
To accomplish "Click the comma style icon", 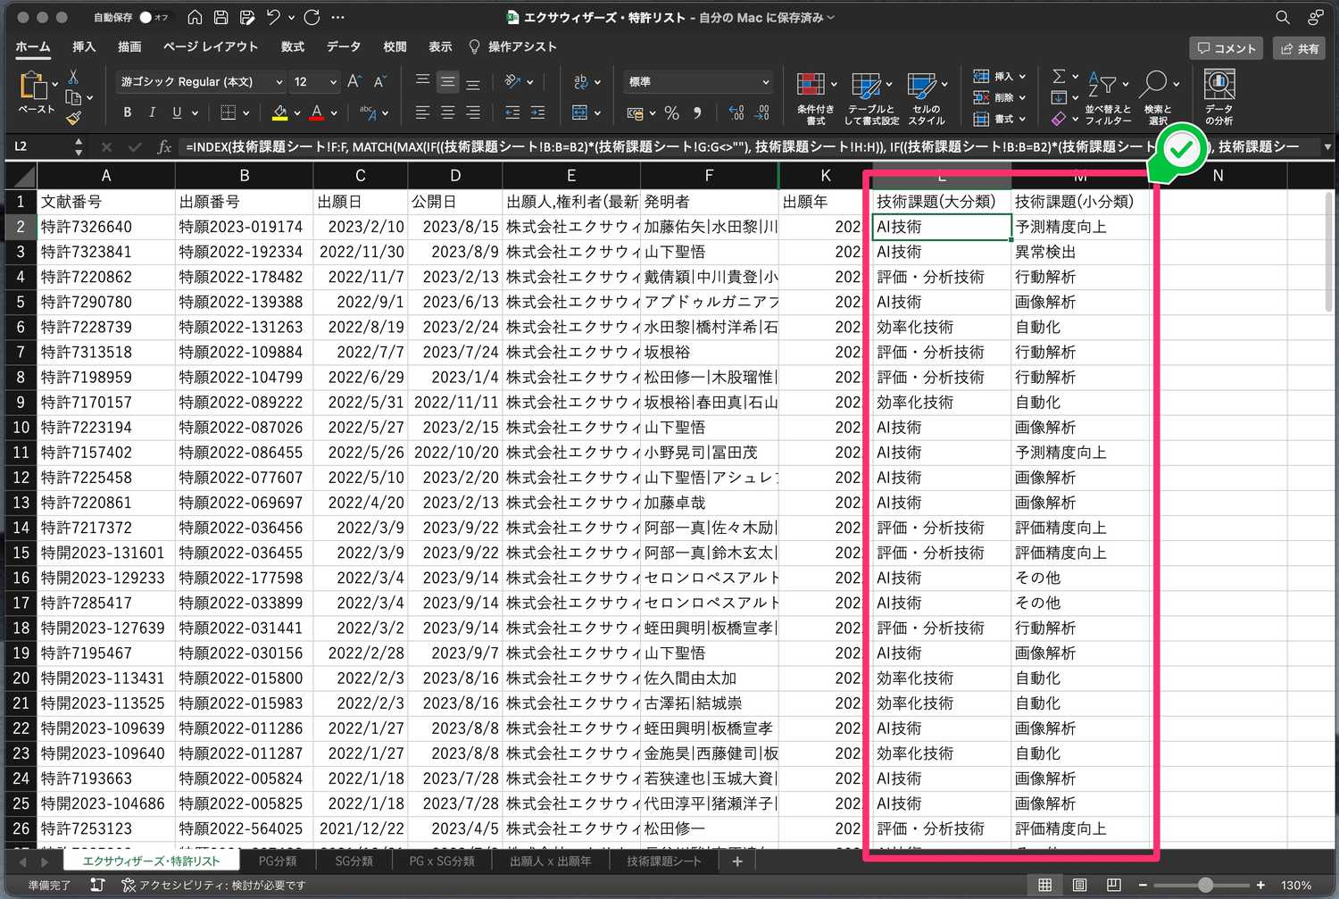I will (x=697, y=113).
